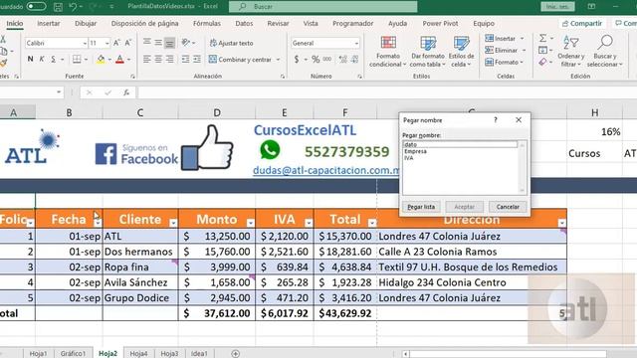Viewport: 637px width, 358px height.
Task: Open the Disposición de página tab
Action: point(144,24)
